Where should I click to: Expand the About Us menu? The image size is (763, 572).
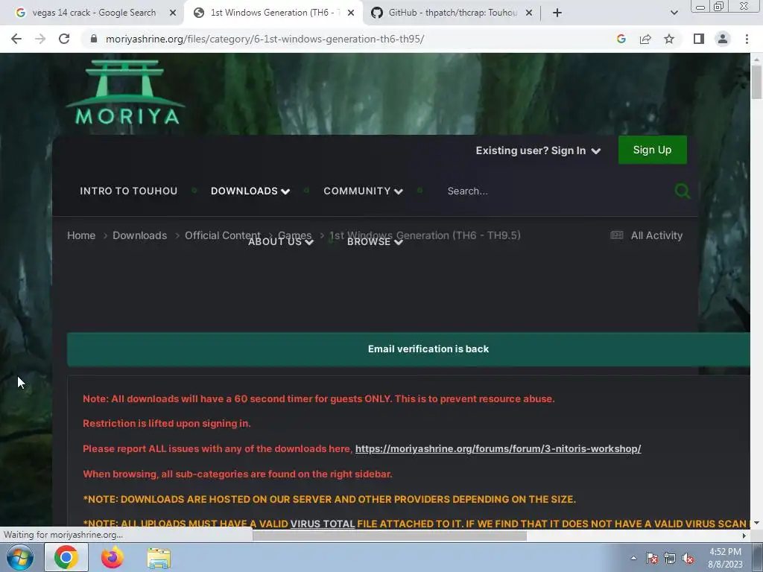(281, 242)
